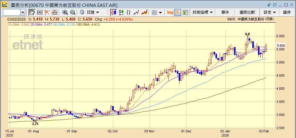Viewport: 296px width, 138px height.
Task: Click the stock code input field
Action: pos(12,13)
